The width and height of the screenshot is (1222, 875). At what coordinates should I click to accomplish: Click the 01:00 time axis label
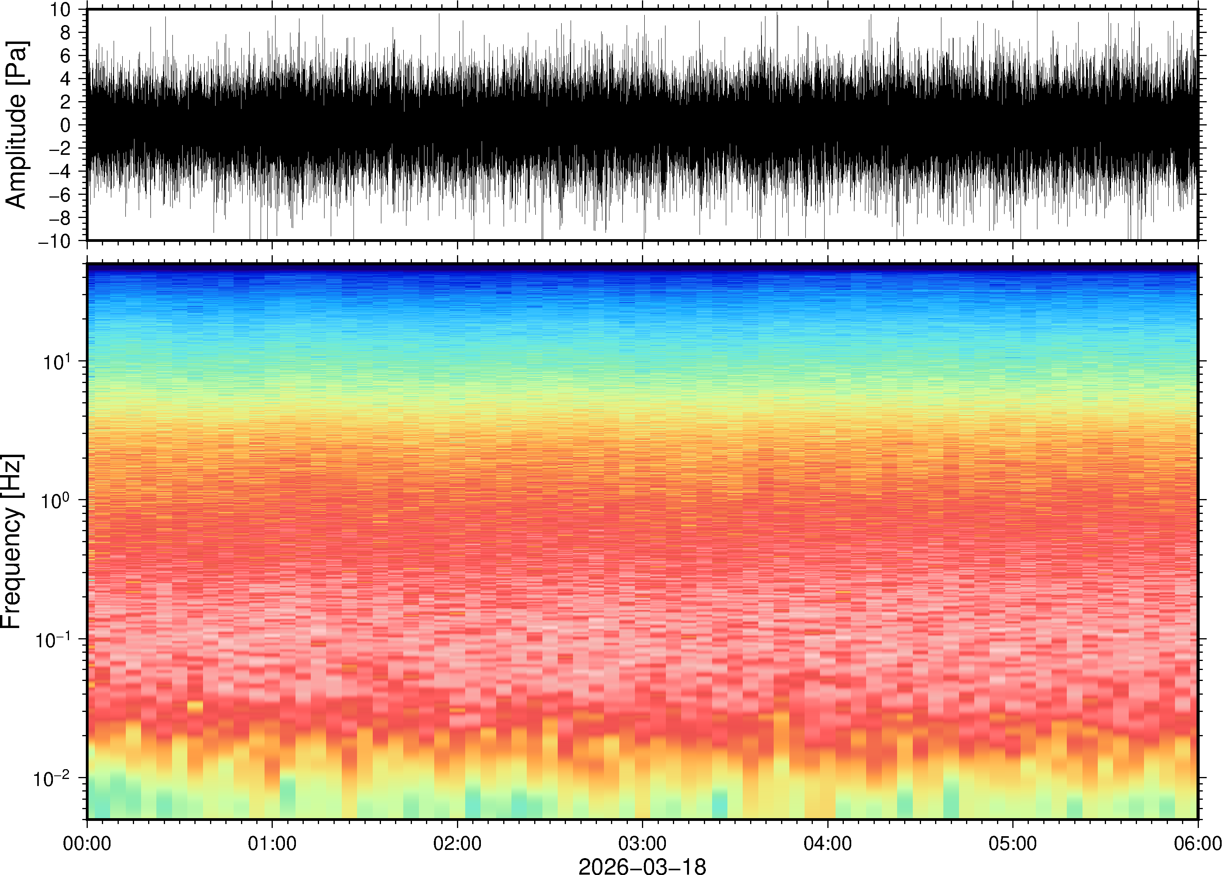[x=272, y=843]
